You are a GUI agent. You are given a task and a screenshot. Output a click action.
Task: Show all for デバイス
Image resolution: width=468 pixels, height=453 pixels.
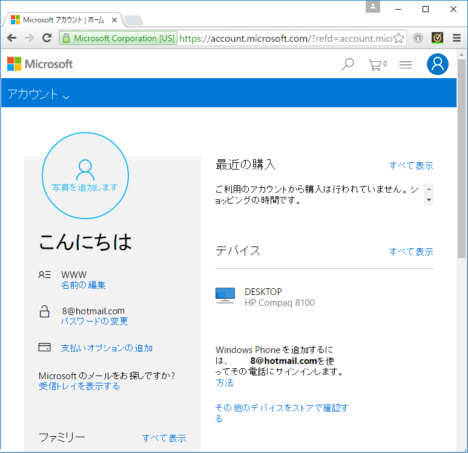(x=411, y=251)
